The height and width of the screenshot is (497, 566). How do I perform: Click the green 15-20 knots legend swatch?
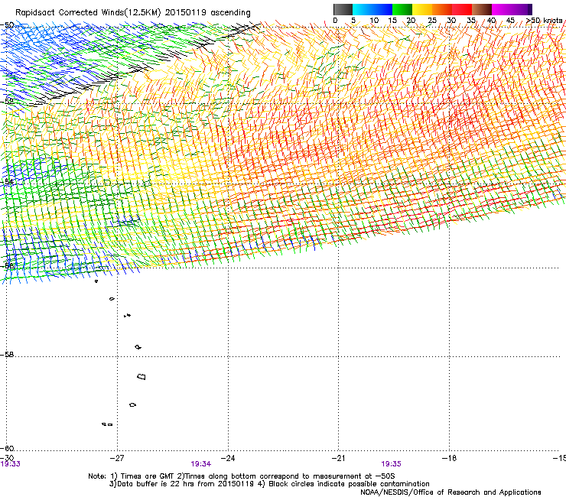(402, 9)
